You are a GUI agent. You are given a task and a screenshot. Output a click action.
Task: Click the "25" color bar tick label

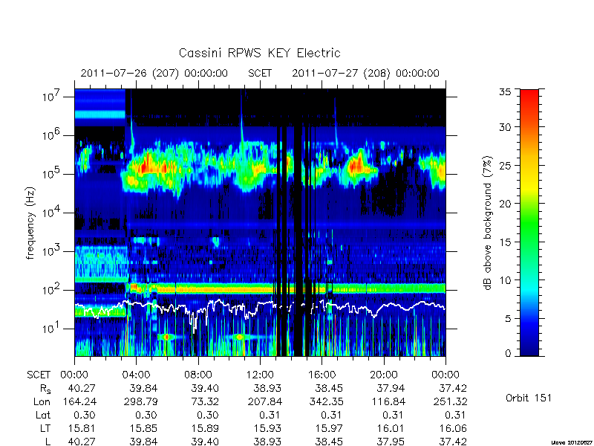tap(505, 165)
